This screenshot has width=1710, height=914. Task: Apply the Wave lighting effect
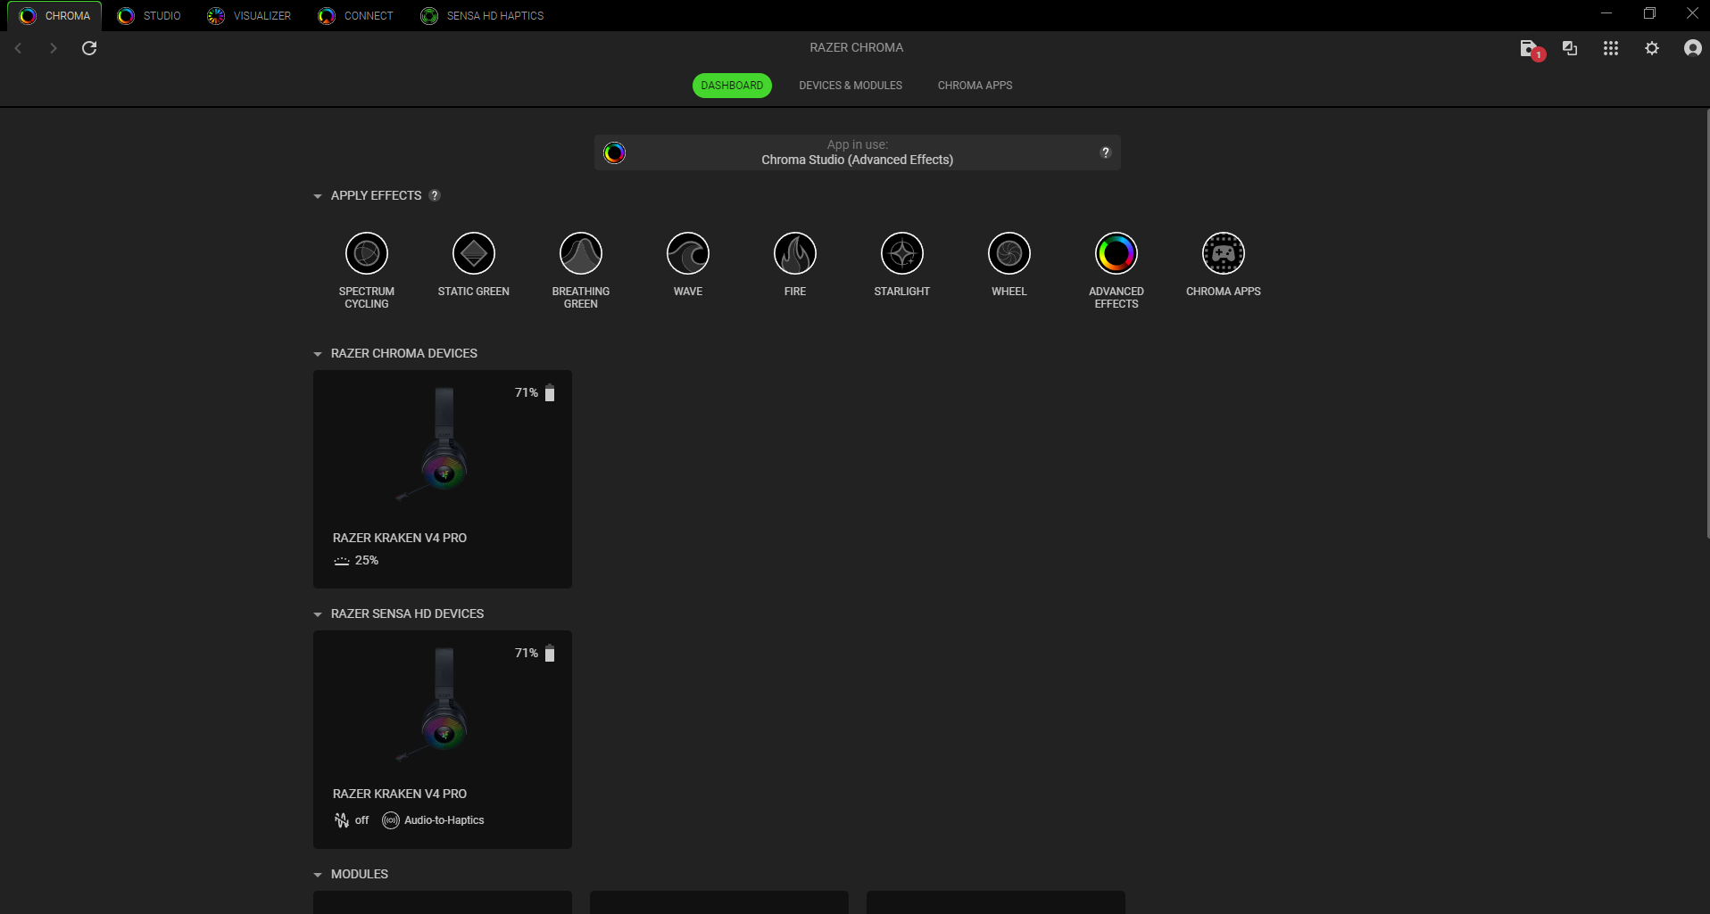[x=687, y=254]
